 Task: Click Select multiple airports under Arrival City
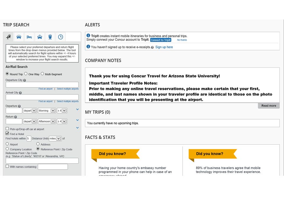[68, 101]
